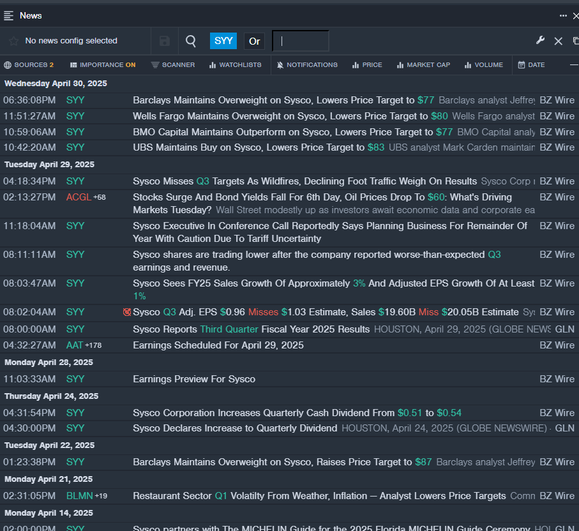Click the BLMN ticker symbol
The height and width of the screenshot is (531, 579).
pos(79,496)
